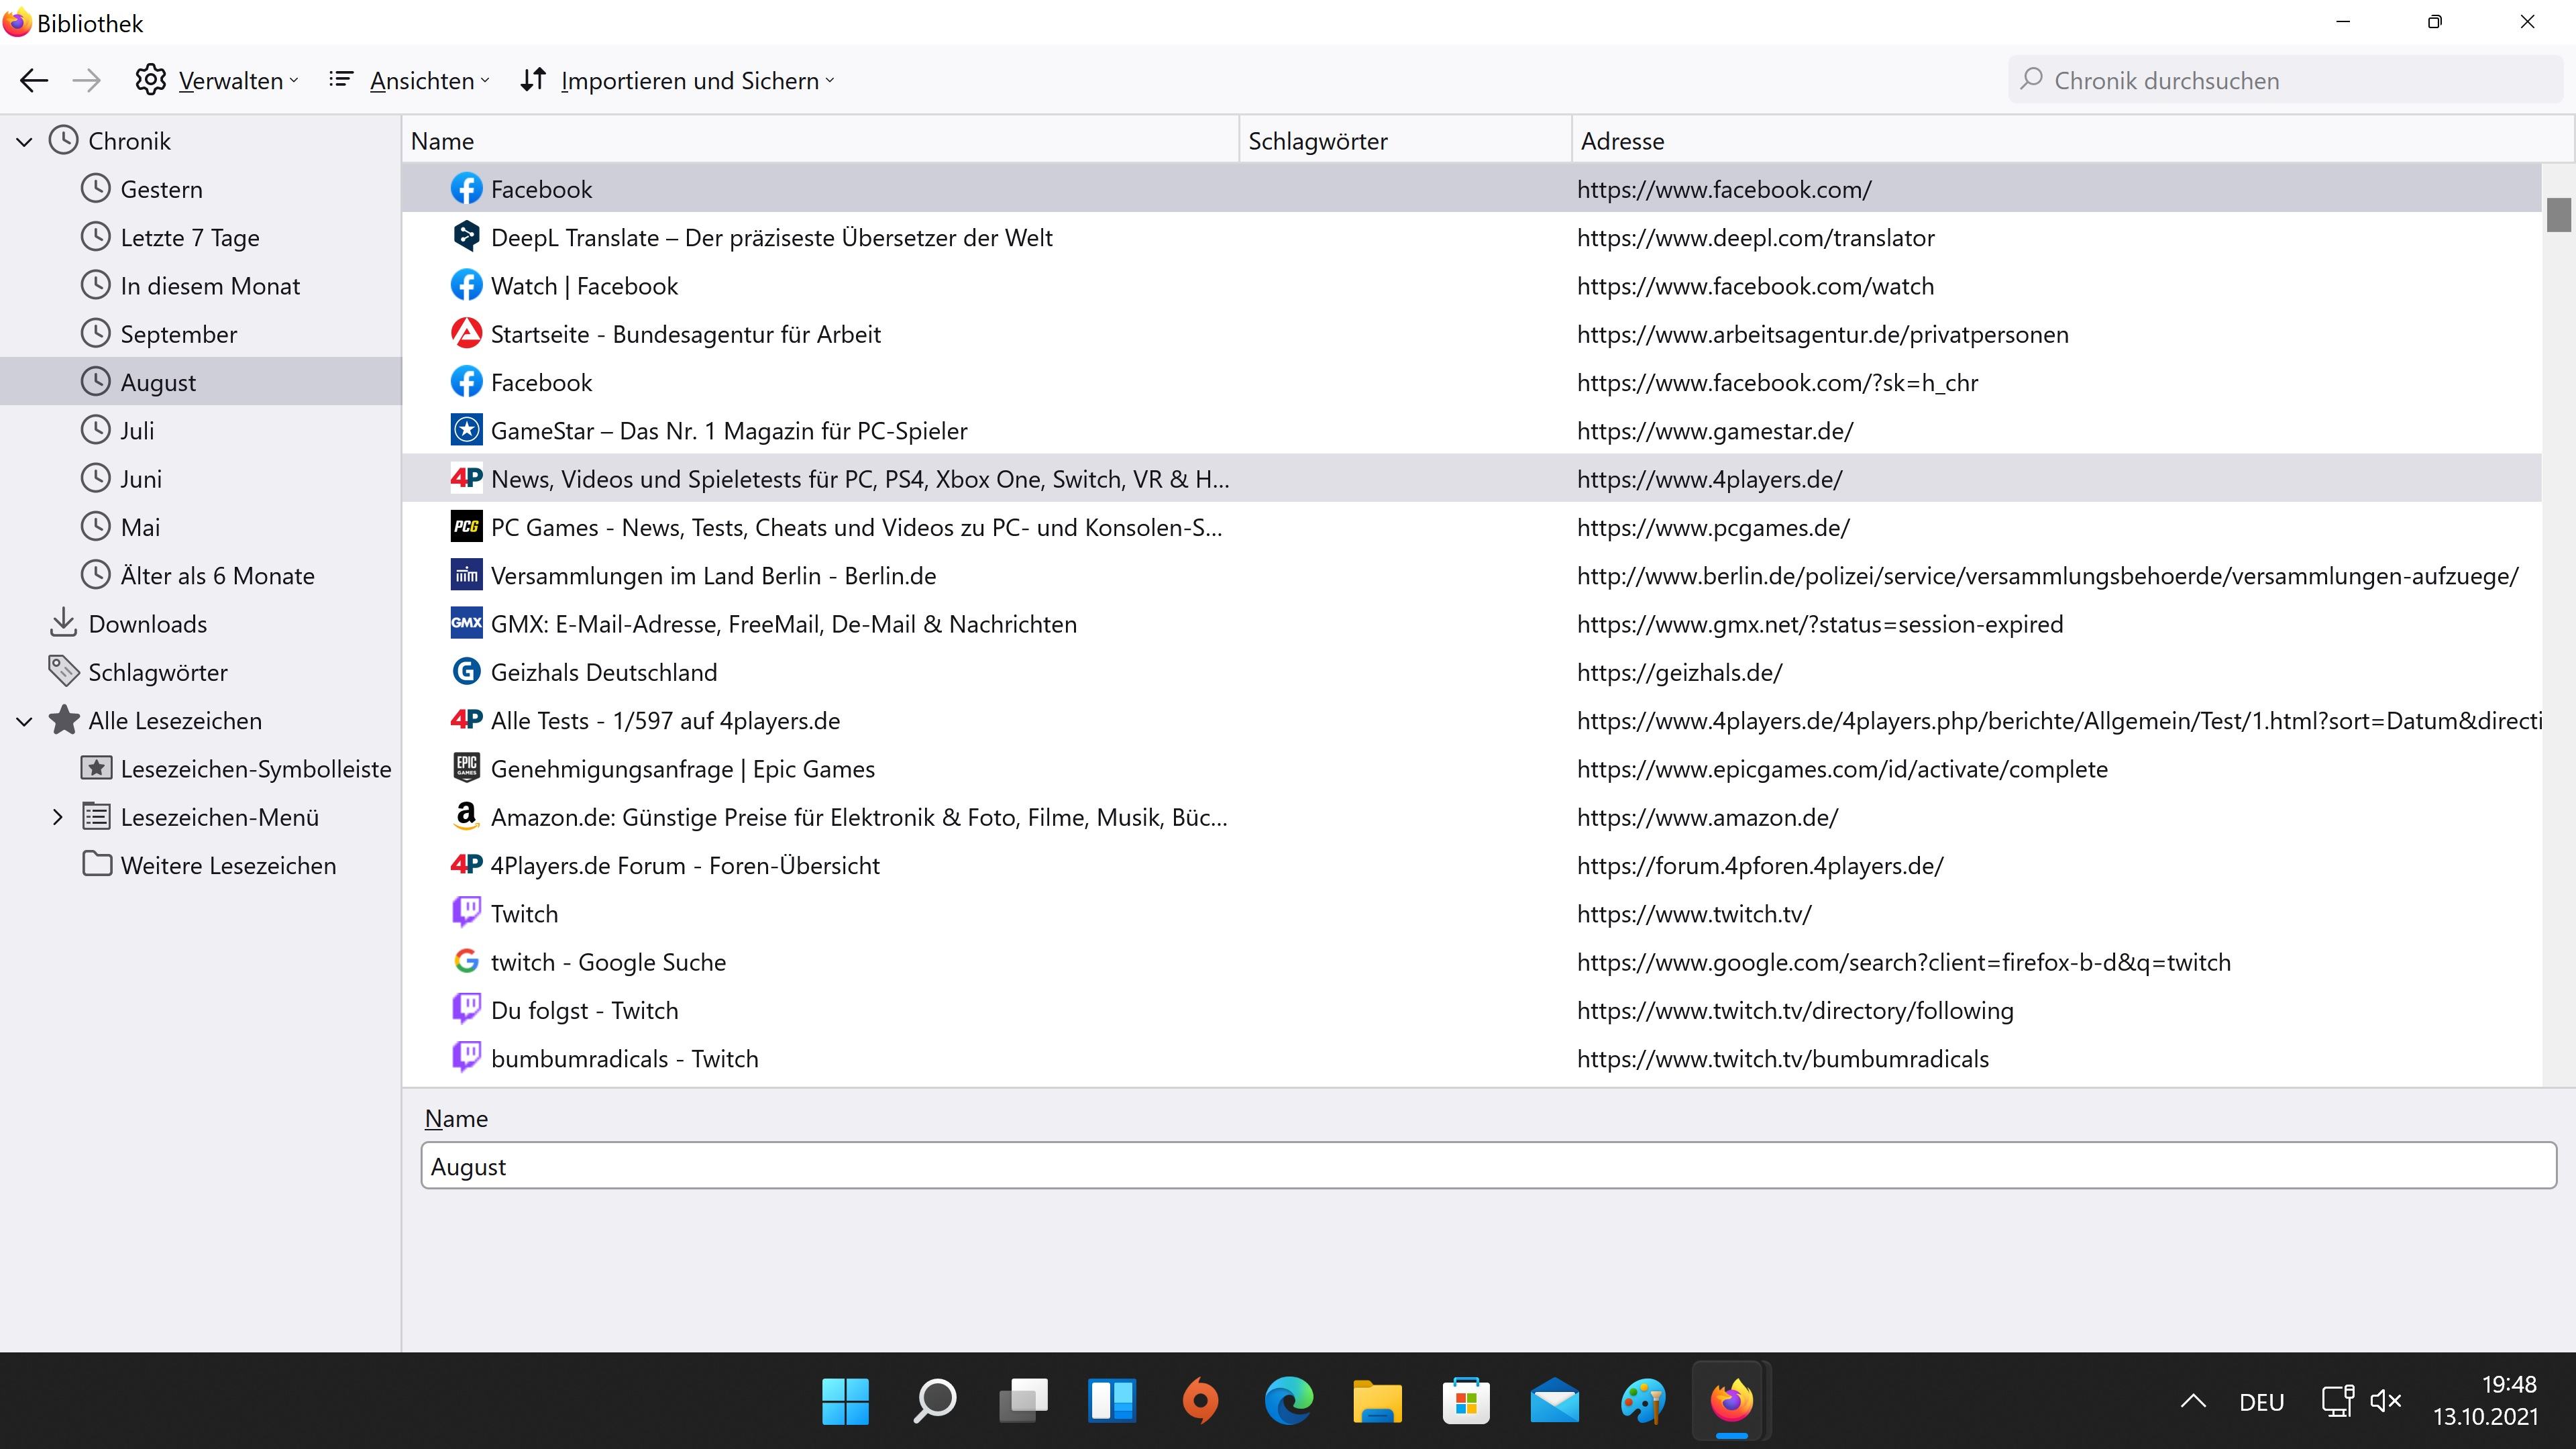Click the Google Suche twitch favicon
Viewport: 2576px width, 1449px height.
click(x=466, y=962)
